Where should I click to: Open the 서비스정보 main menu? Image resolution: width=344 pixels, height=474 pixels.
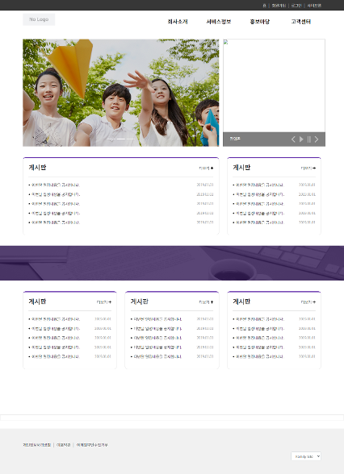pyautogui.click(x=219, y=22)
